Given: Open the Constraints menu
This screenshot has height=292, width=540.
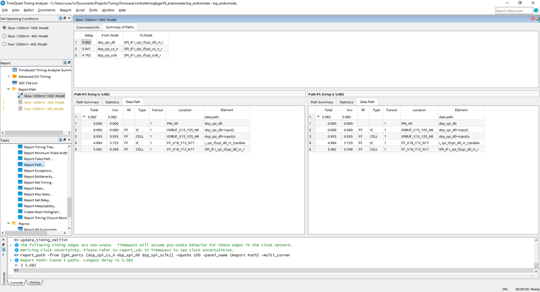Looking at the screenshot, I should 46,10.
